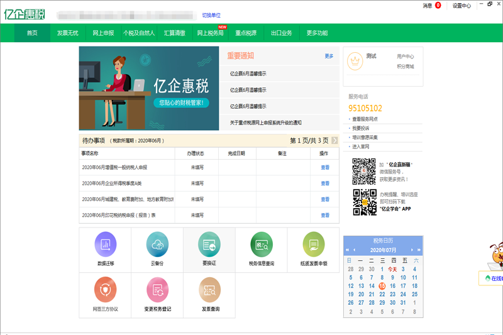This screenshot has height=335, width=503.
Task: Switch to the 首页 tab
Action: [32, 33]
